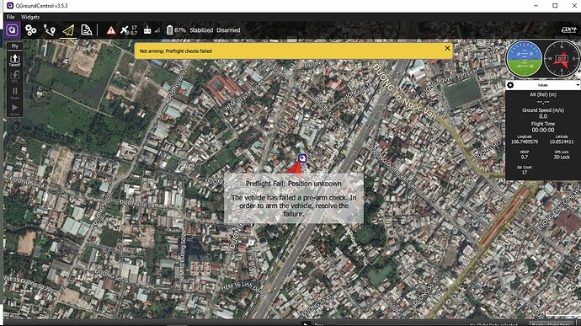Click the Action play tool button
Screen dimensions: 581x326
15,110
